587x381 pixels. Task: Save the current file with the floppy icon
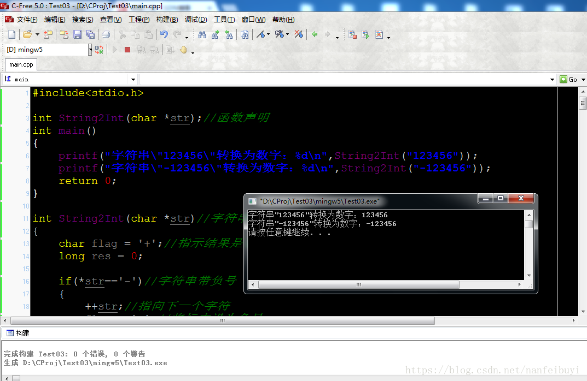[77, 34]
